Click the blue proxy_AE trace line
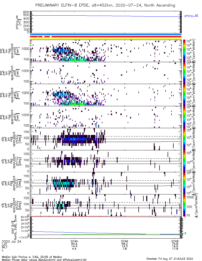This screenshot has width=202, height=261. 106,16
